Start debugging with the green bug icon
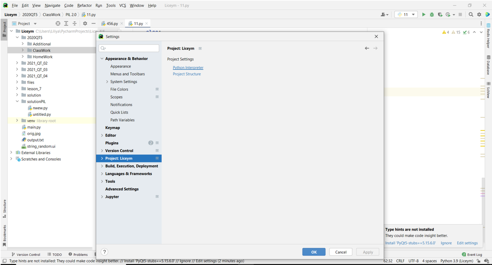The image size is (492, 265). click(x=432, y=14)
